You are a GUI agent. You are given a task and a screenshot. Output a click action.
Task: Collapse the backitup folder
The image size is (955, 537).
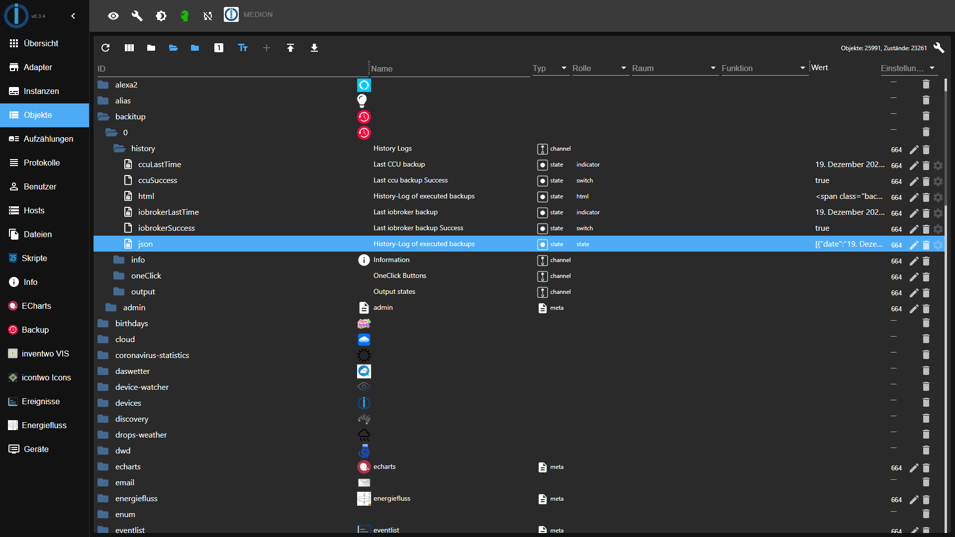pyautogui.click(x=103, y=116)
